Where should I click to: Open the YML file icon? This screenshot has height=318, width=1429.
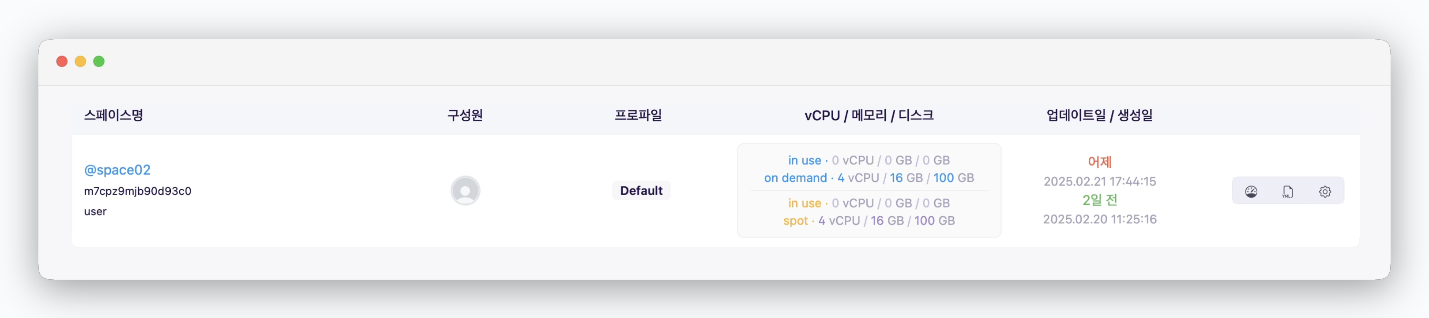[x=1287, y=192]
